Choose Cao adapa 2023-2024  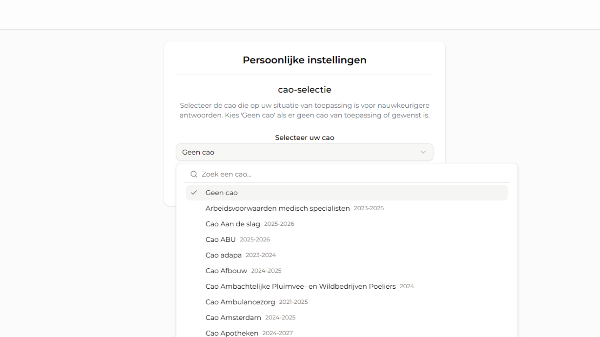coord(347,255)
